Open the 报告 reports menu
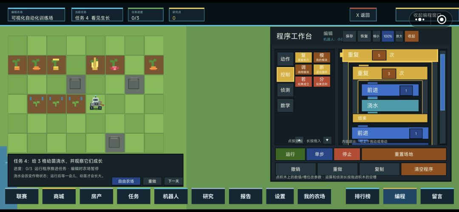The width and height of the screenshot is (459, 212). pyautogui.click(x=246, y=196)
